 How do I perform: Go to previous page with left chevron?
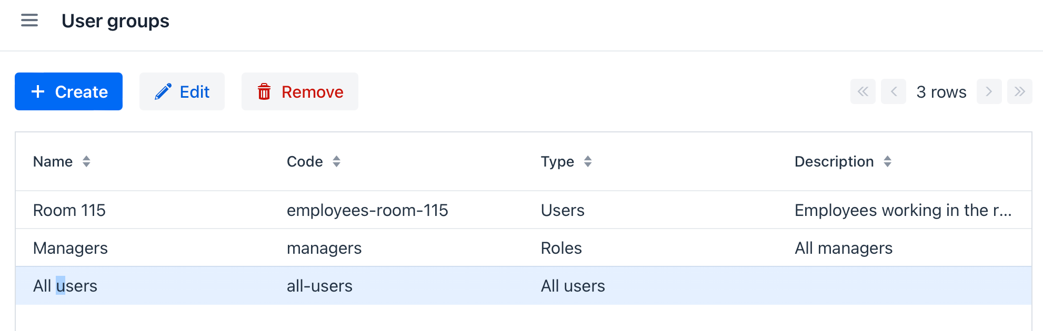pos(893,91)
